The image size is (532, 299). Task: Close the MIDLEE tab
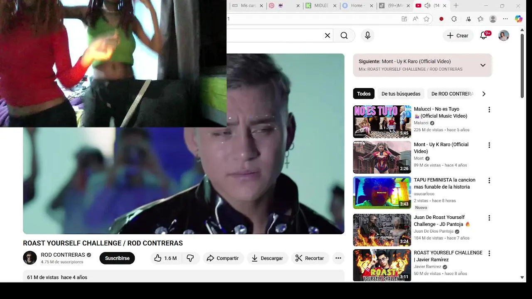click(335, 5)
